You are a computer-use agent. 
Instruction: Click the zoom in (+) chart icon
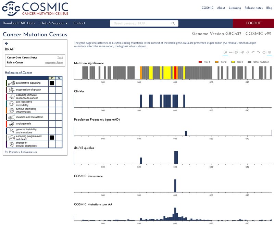click(x=242, y=52)
